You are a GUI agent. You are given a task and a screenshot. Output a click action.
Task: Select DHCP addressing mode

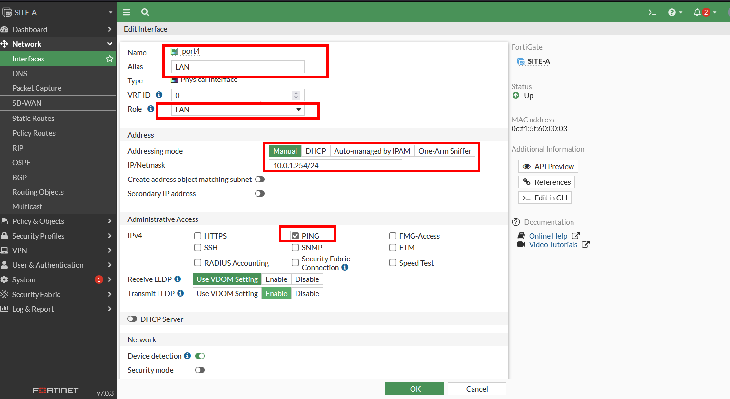[x=316, y=151]
